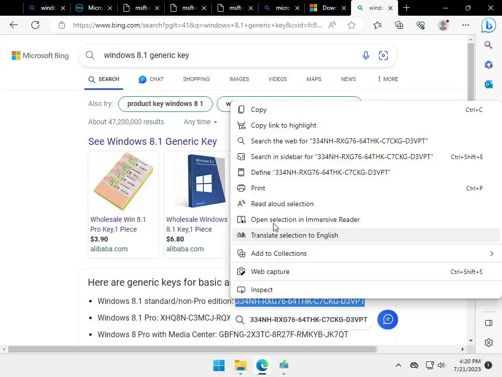Open Outlook in the sidebar
The width and height of the screenshot is (502, 377).
click(x=488, y=84)
